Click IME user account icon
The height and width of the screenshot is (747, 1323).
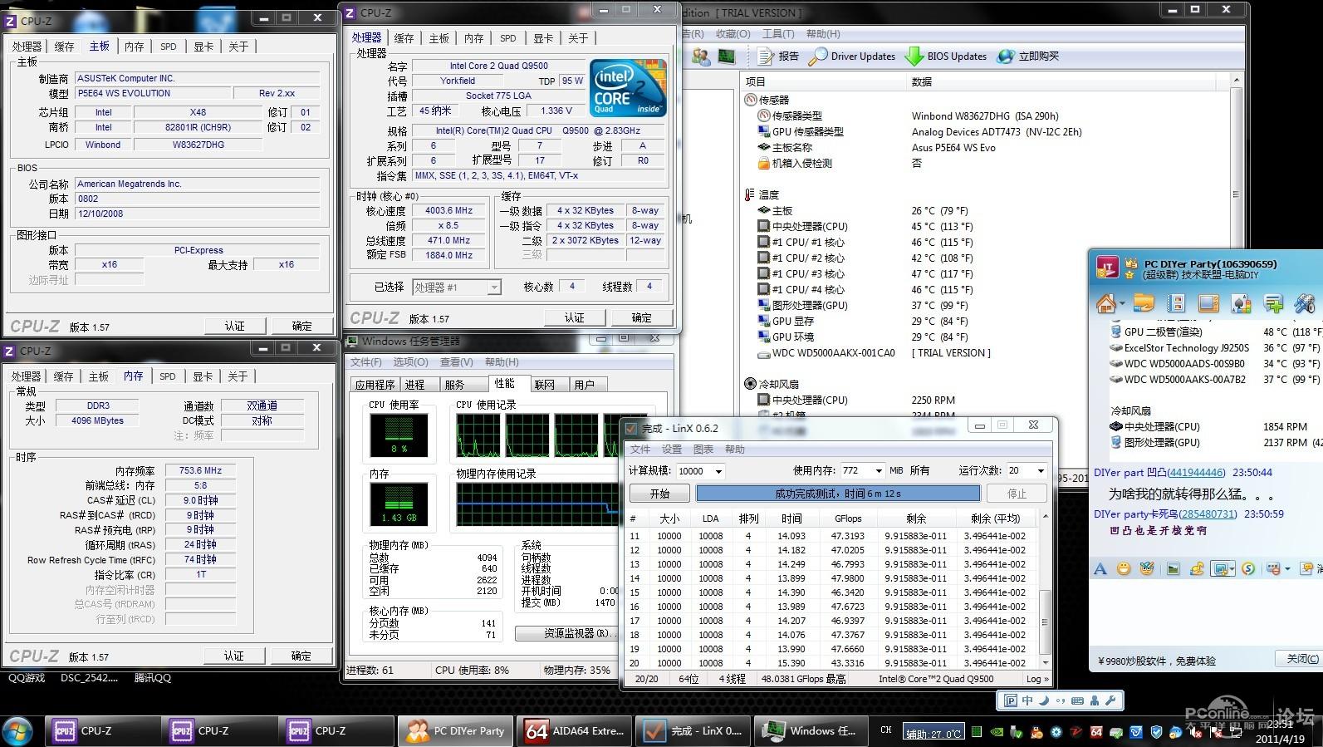pos(1094,700)
